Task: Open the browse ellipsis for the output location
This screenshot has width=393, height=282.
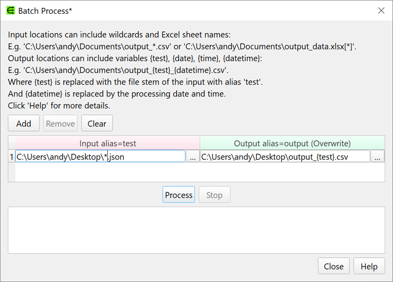Action: [377, 157]
